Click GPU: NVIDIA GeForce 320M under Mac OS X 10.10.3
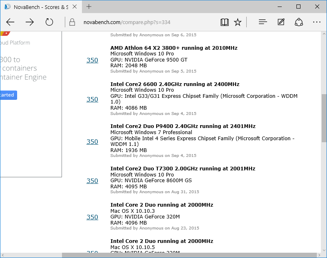The width and height of the screenshot is (327, 258). pyautogui.click(x=145, y=217)
